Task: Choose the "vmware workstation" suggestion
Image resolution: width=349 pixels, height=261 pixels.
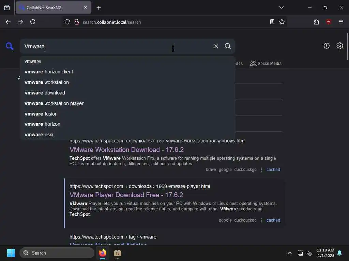Action: point(127,82)
